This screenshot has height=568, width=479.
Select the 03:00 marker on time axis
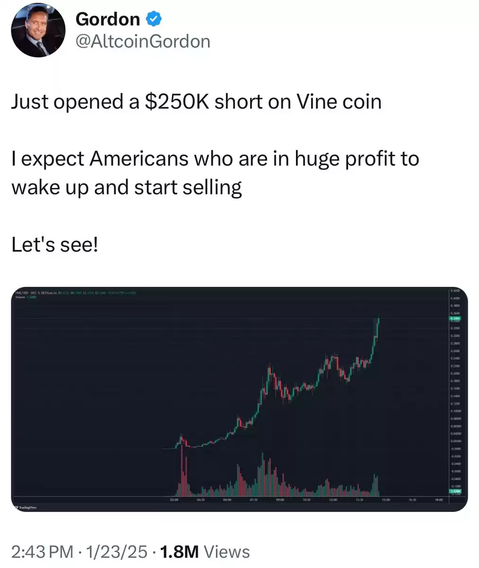click(x=174, y=499)
